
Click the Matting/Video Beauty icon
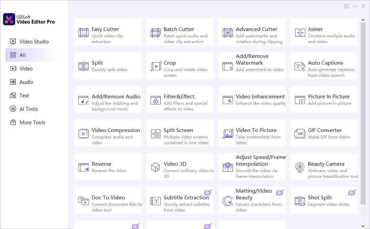(228, 201)
